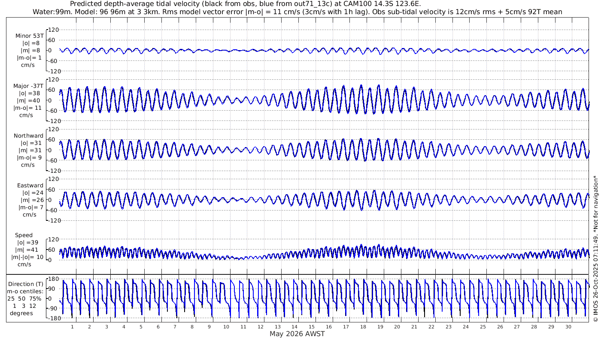Click the -180 label on the Direction axis
The height and width of the screenshot is (343, 601).
[52, 318]
